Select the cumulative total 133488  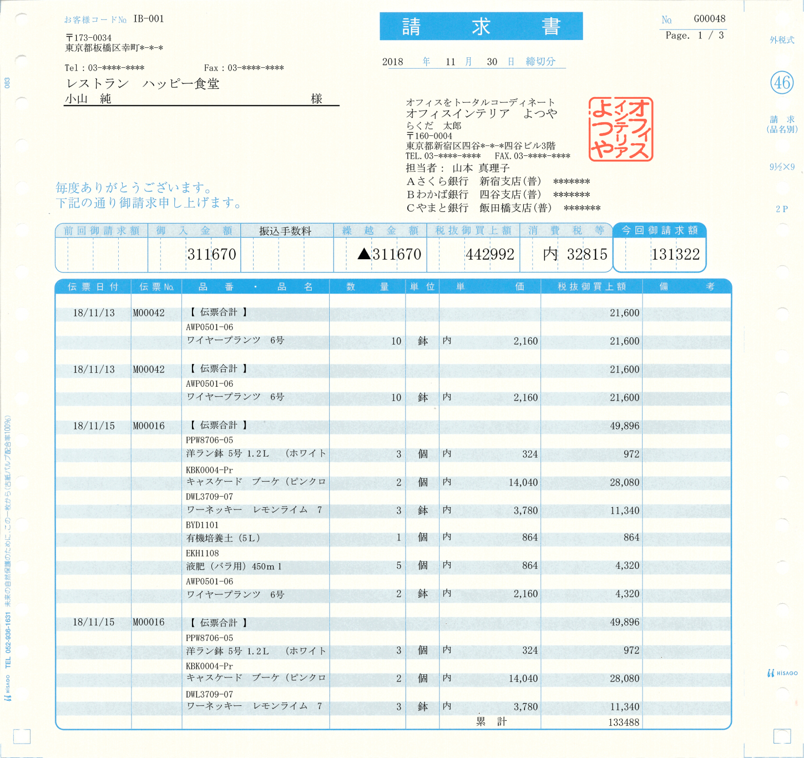(624, 722)
